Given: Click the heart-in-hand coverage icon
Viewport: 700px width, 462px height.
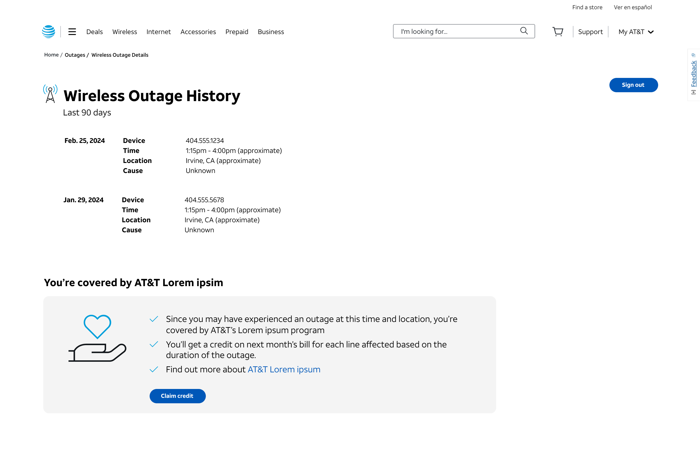Looking at the screenshot, I should pos(97,338).
